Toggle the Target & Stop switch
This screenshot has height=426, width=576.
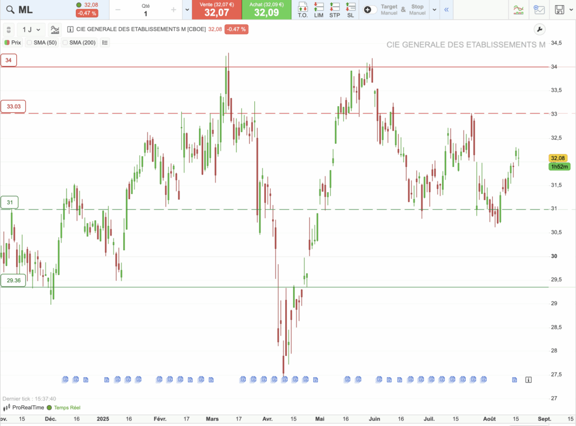371,10
